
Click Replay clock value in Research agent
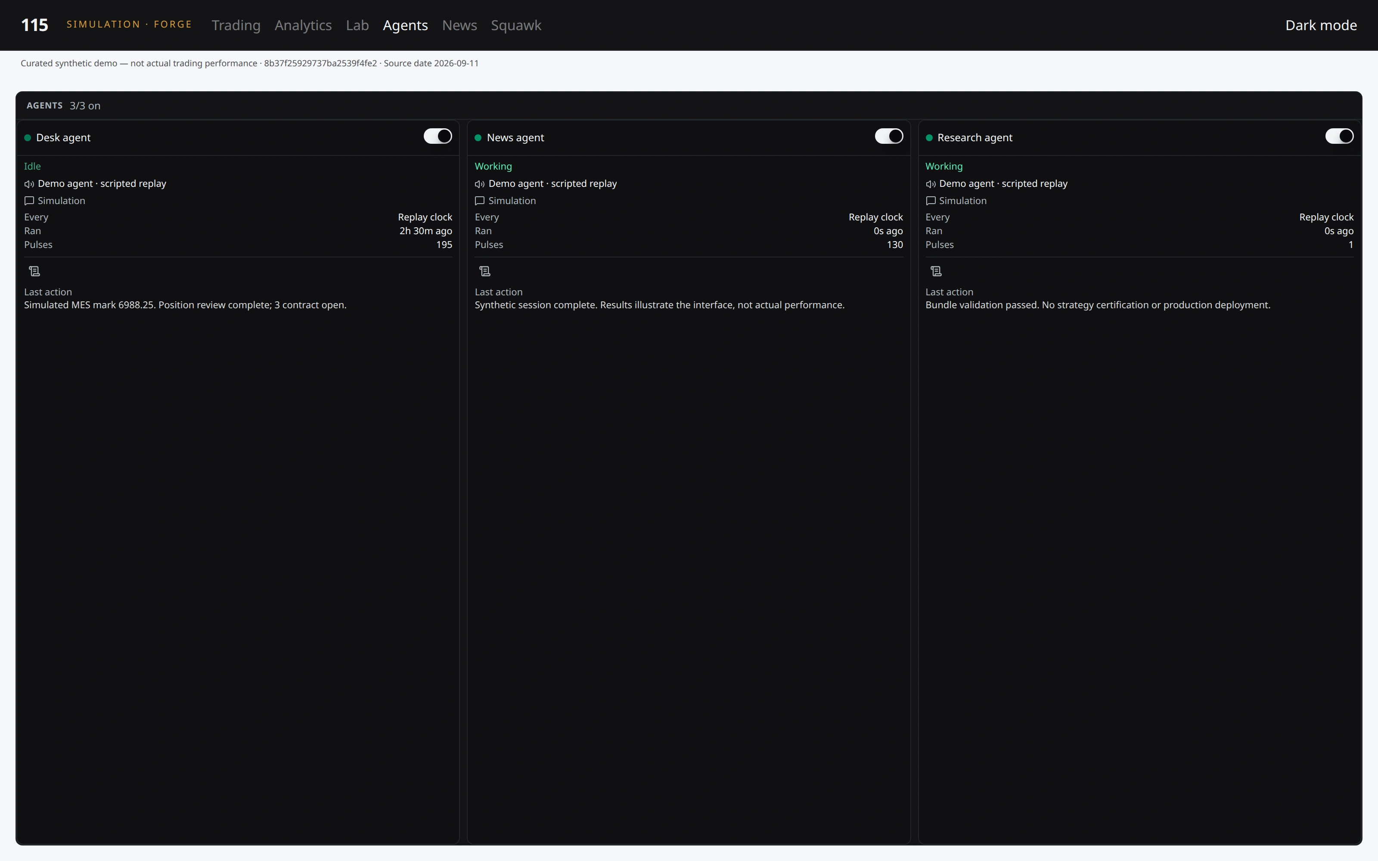click(1326, 217)
